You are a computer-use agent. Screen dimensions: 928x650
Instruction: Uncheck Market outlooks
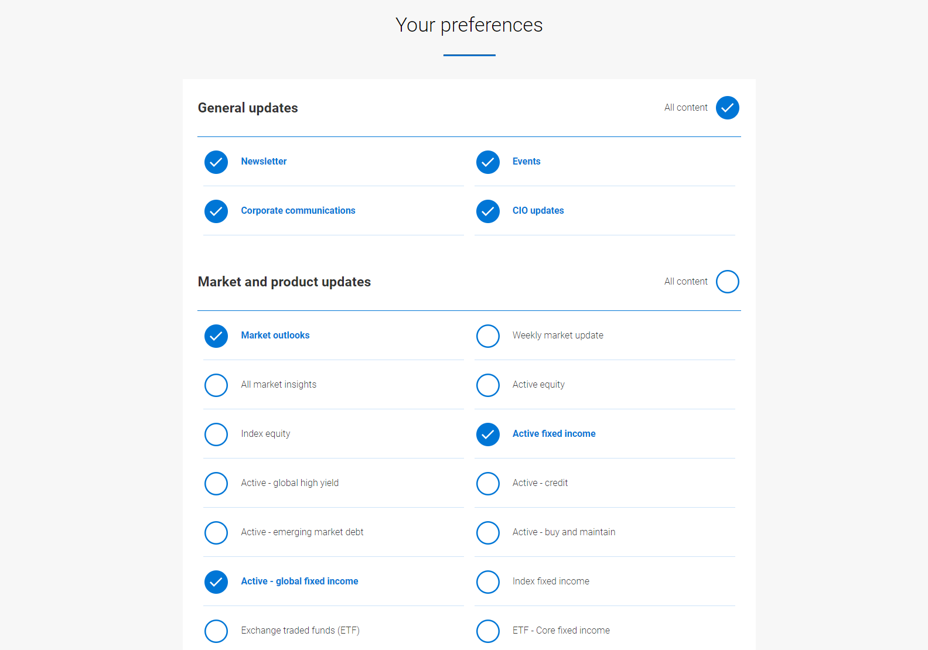pyautogui.click(x=216, y=336)
